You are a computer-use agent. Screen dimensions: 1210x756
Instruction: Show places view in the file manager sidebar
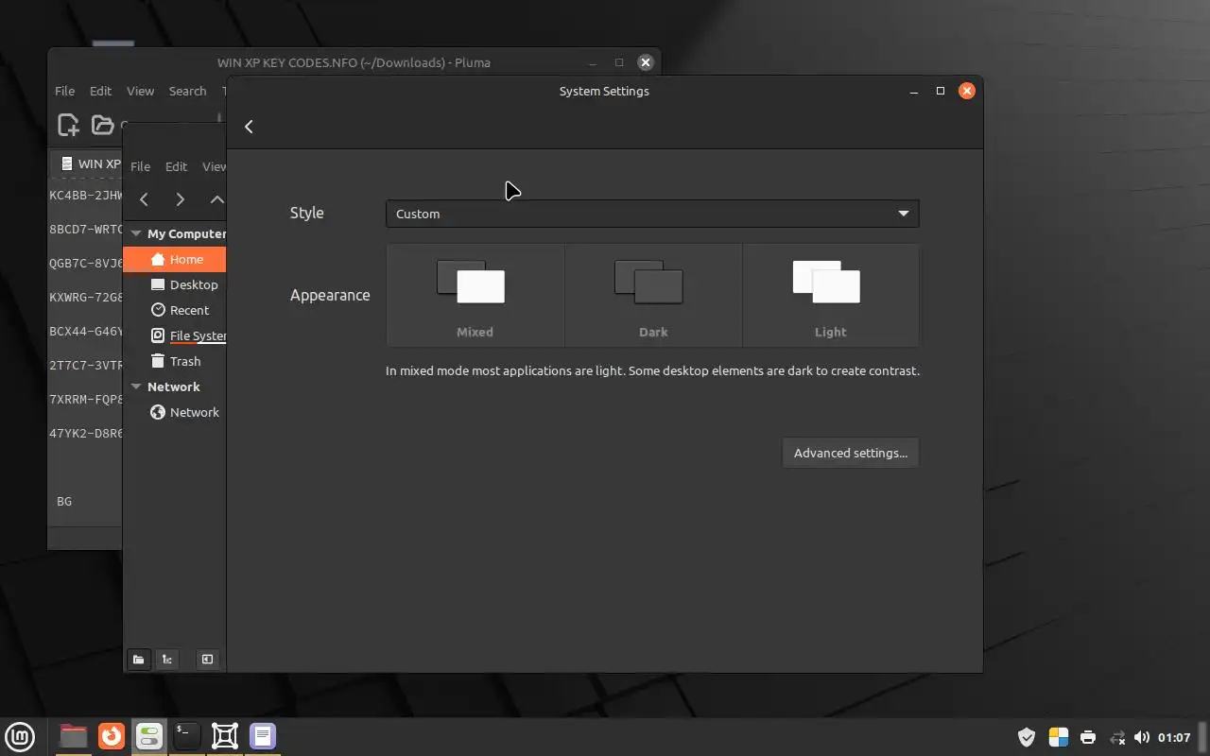(138, 660)
